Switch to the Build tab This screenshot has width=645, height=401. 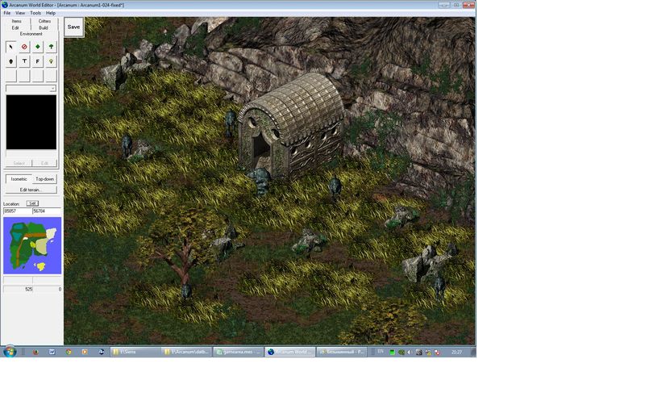pos(44,28)
